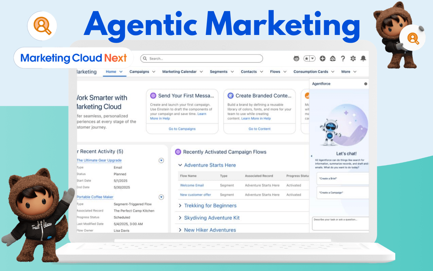
Task: Click the star favorites icon
Action: click(307, 58)
